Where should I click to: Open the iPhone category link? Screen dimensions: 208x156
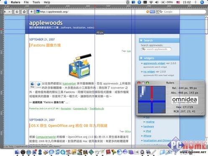[147, 136]
